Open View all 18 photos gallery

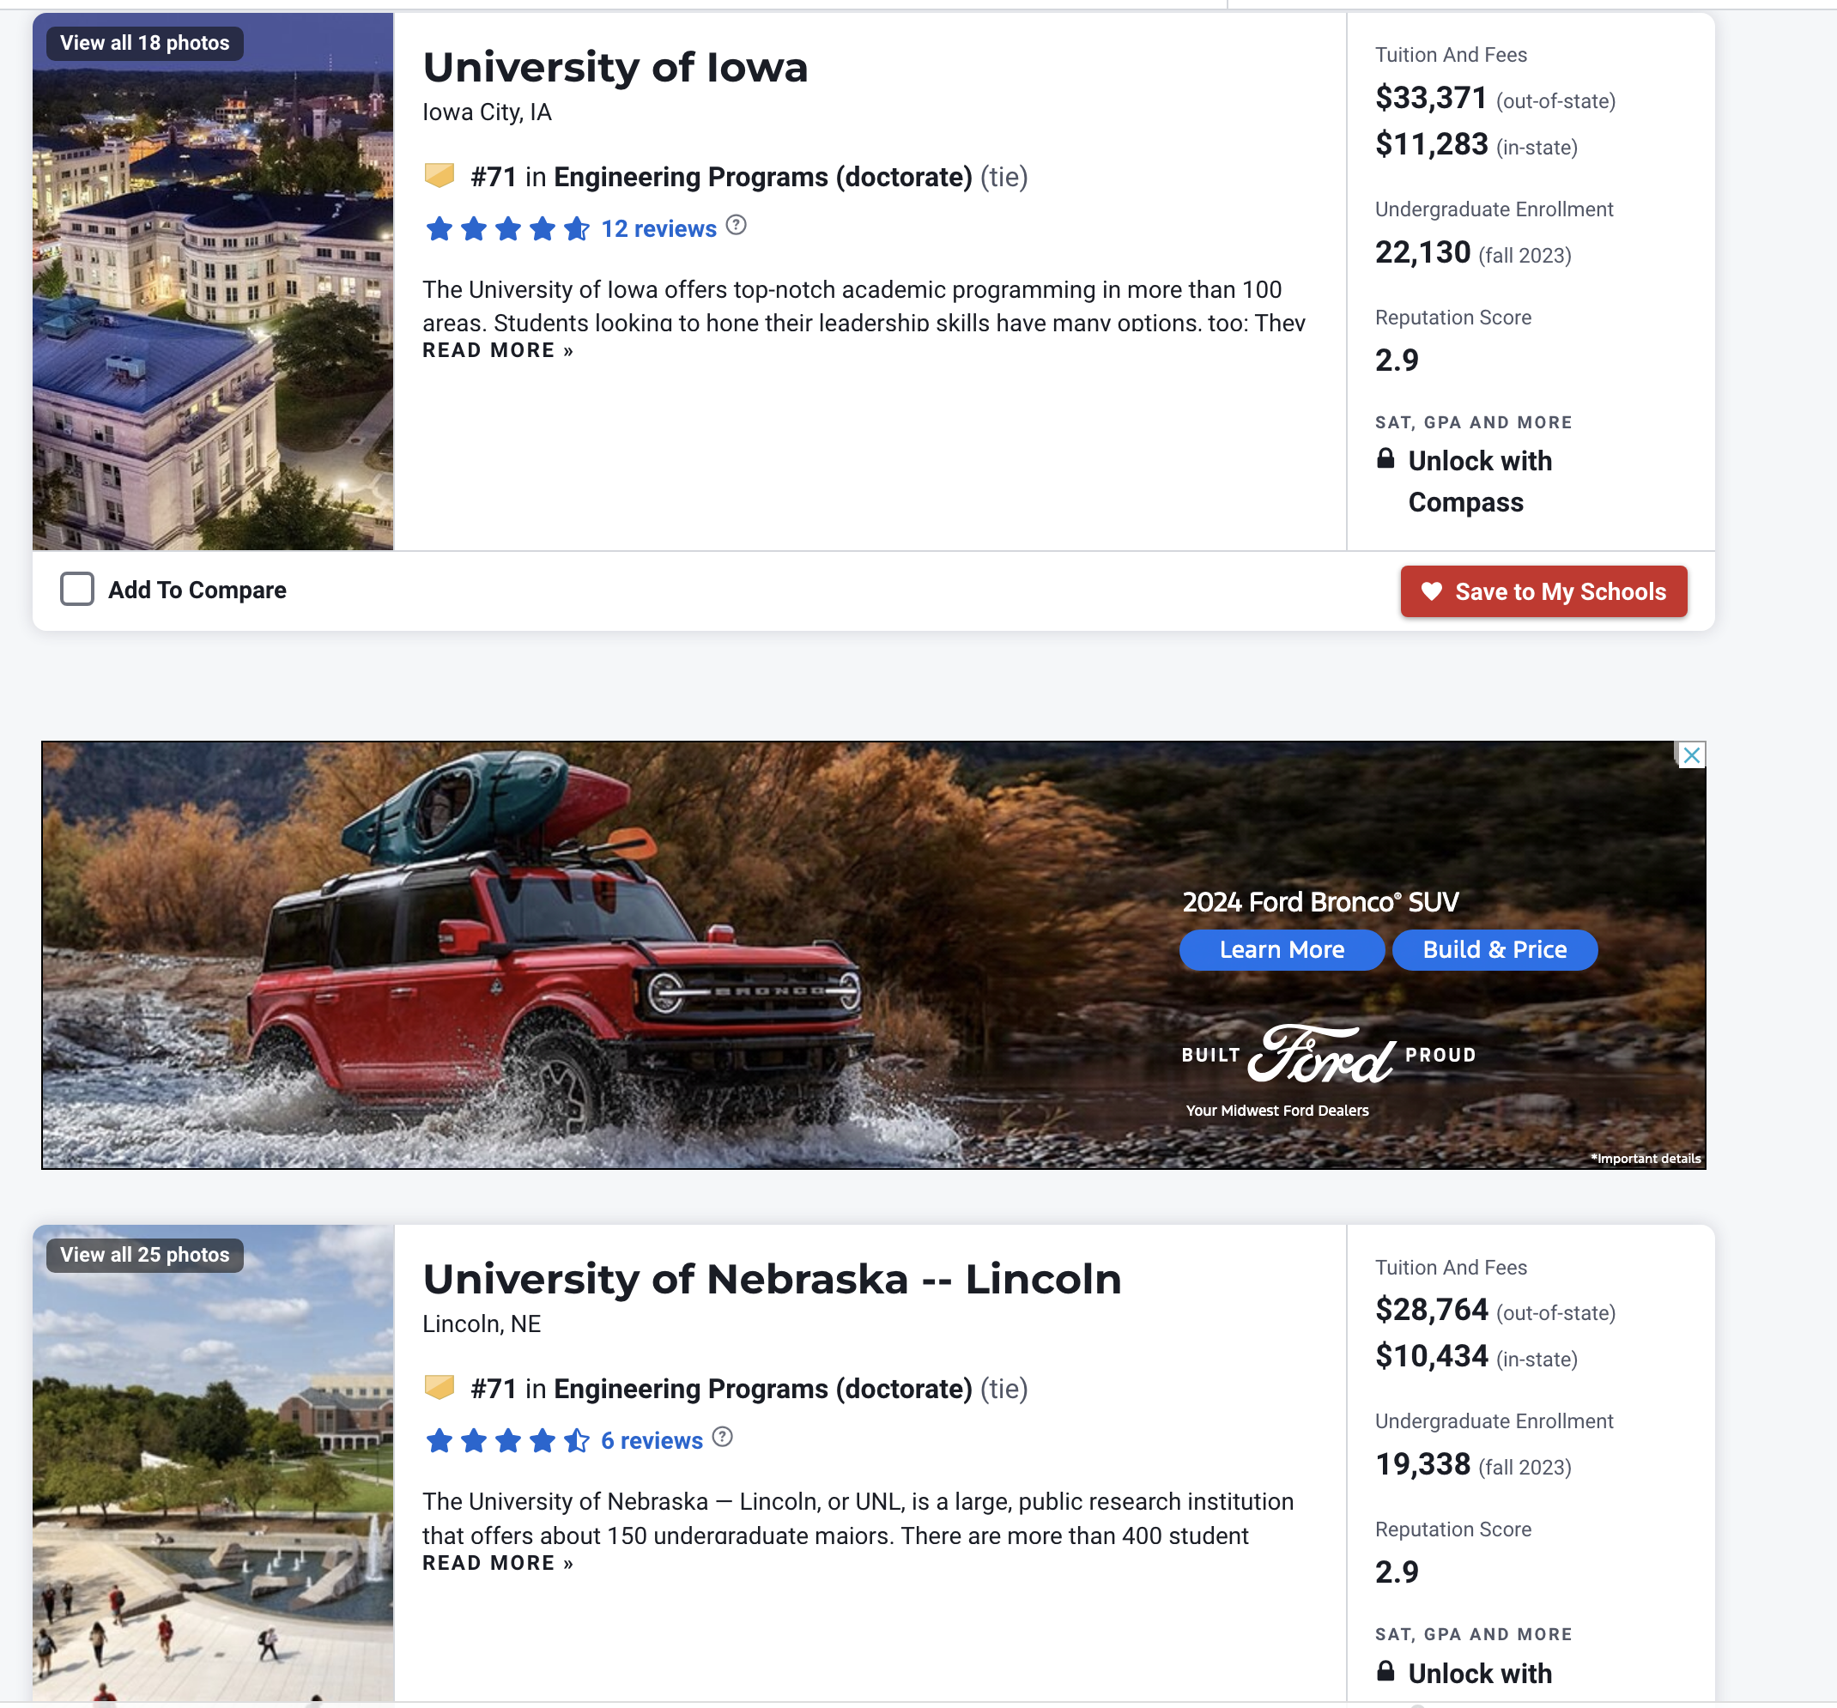click(145, 43)
